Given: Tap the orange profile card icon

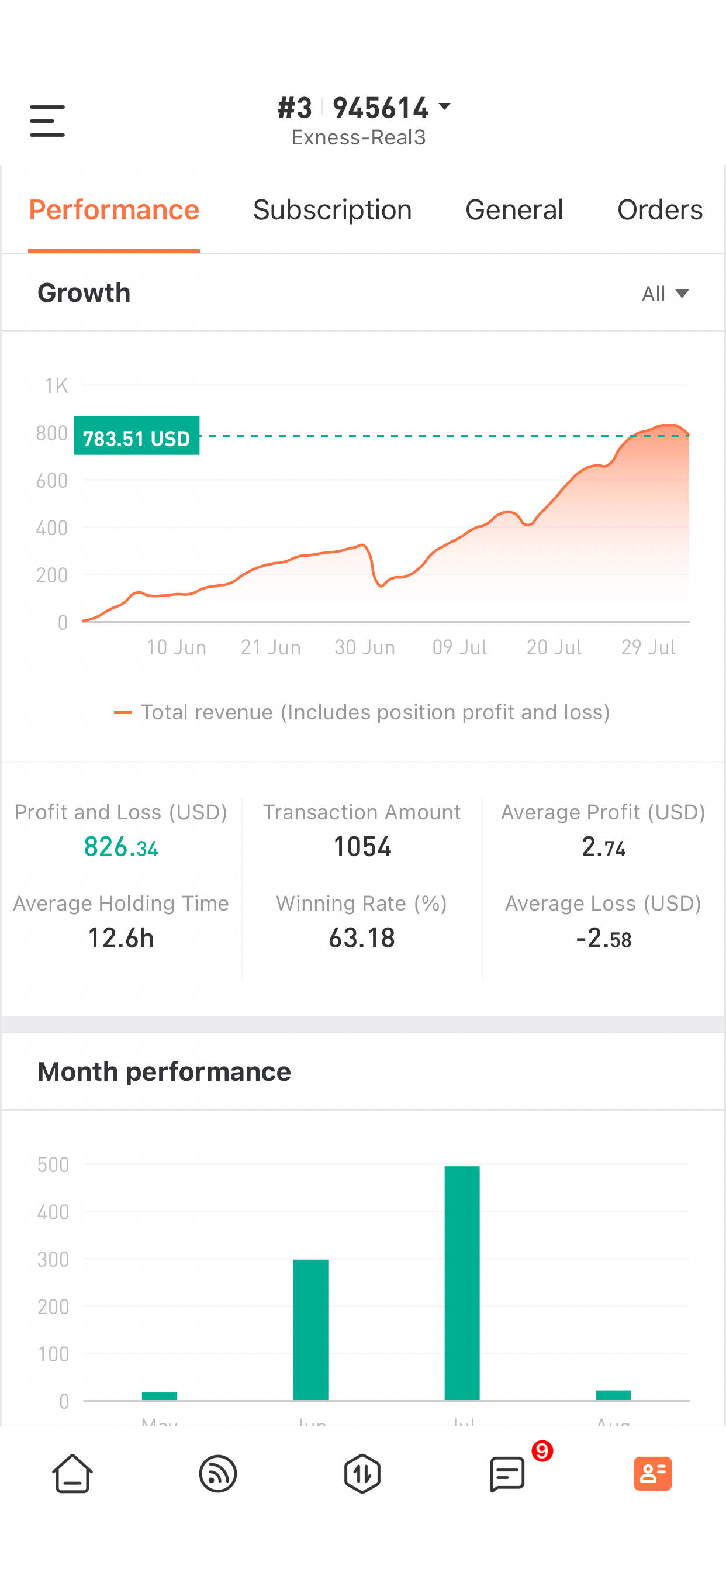Looking at the screenshot, I should pos(653,1473).
